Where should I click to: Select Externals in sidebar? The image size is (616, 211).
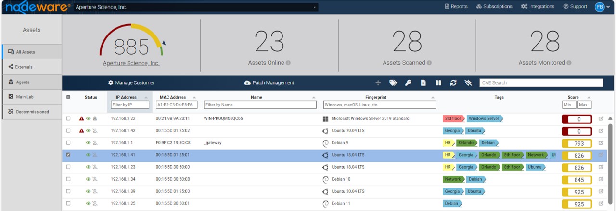(x=32, y=67)
